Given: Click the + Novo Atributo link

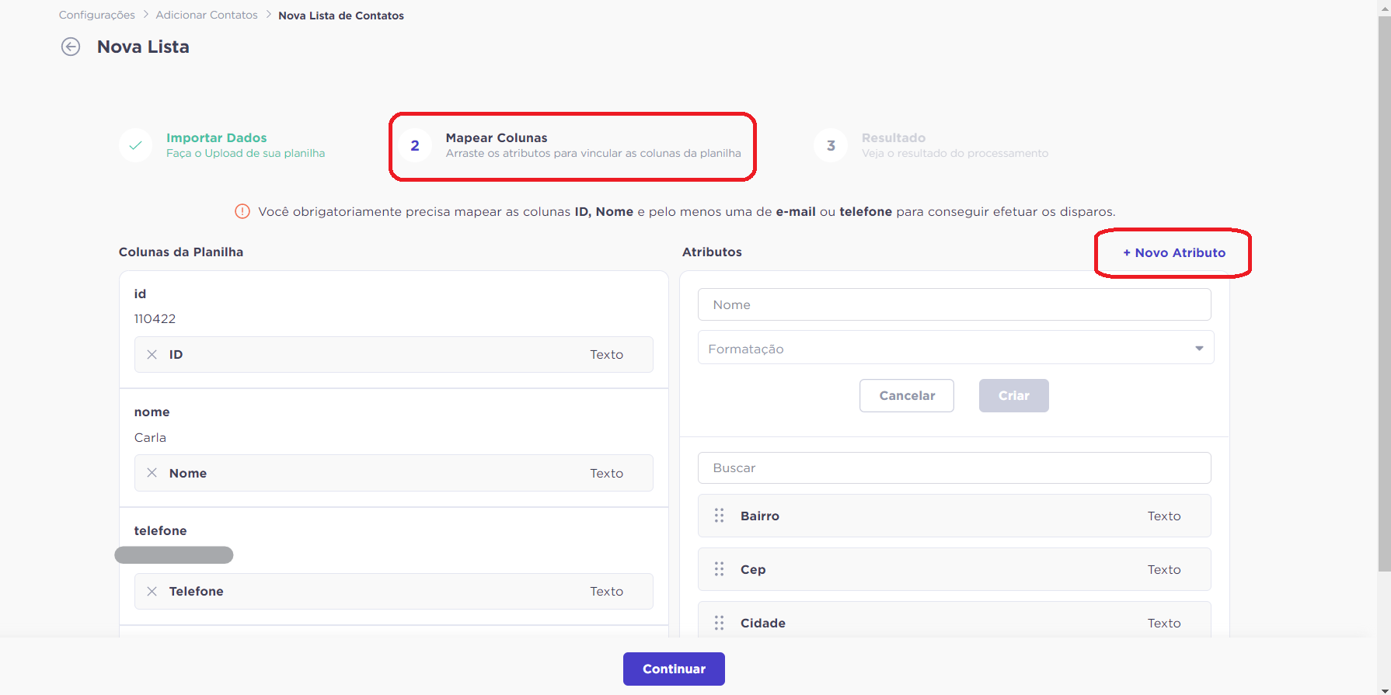Looking at the screenshot, I should [x=1174, y=252].
